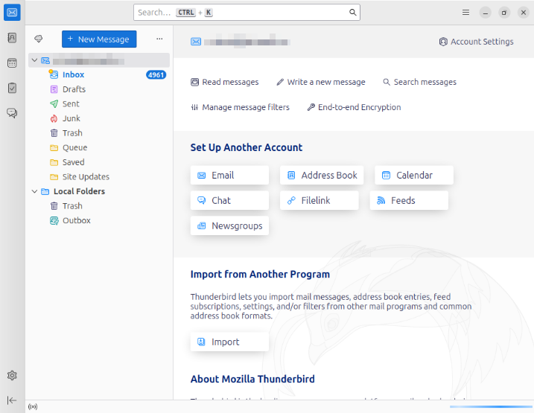
Task: Click the Inbox unread count 4961
Action: 156,75
